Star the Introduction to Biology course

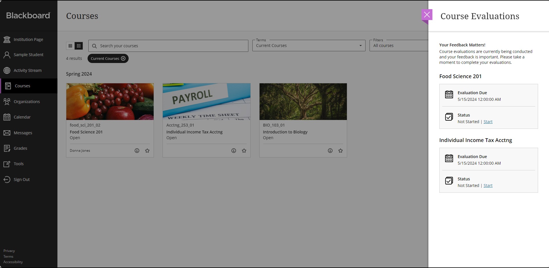coord(341,151)
